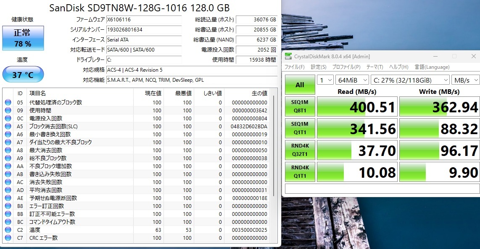
Task: Click the 対応機能 field with S.M.A.R.T., APM
Action: pyautogui.click(x=192, y=80)
